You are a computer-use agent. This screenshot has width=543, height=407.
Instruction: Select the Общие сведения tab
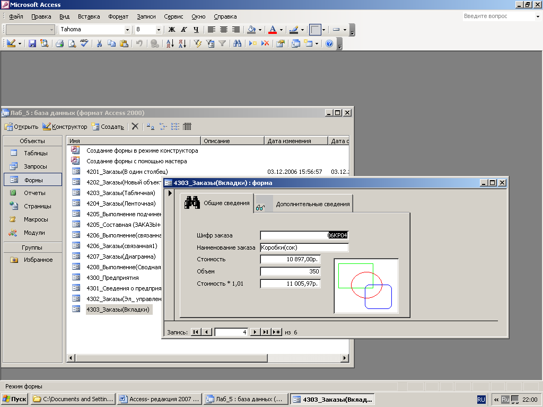(217, 203)
